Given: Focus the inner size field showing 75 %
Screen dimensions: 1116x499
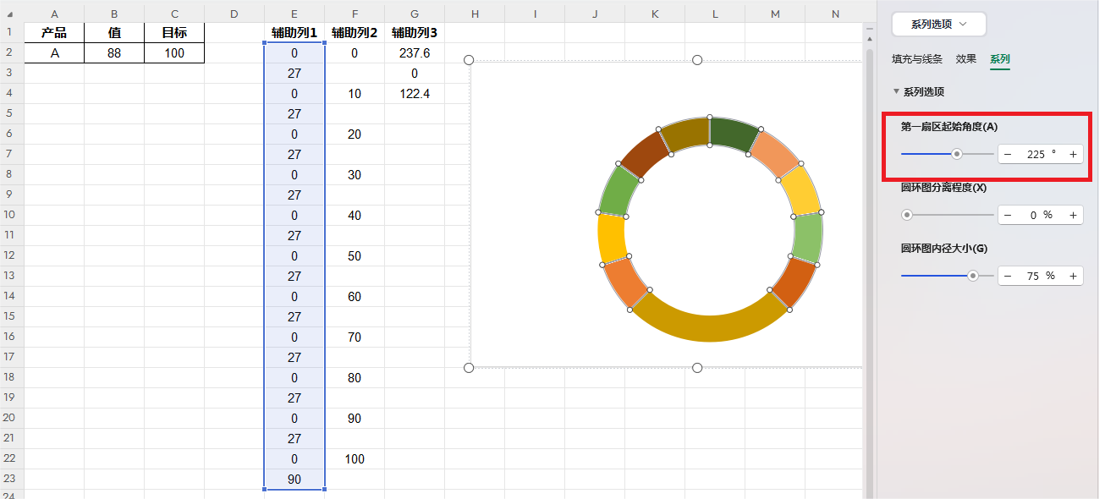Looking at the screenshot, I should coord(1040,277).
